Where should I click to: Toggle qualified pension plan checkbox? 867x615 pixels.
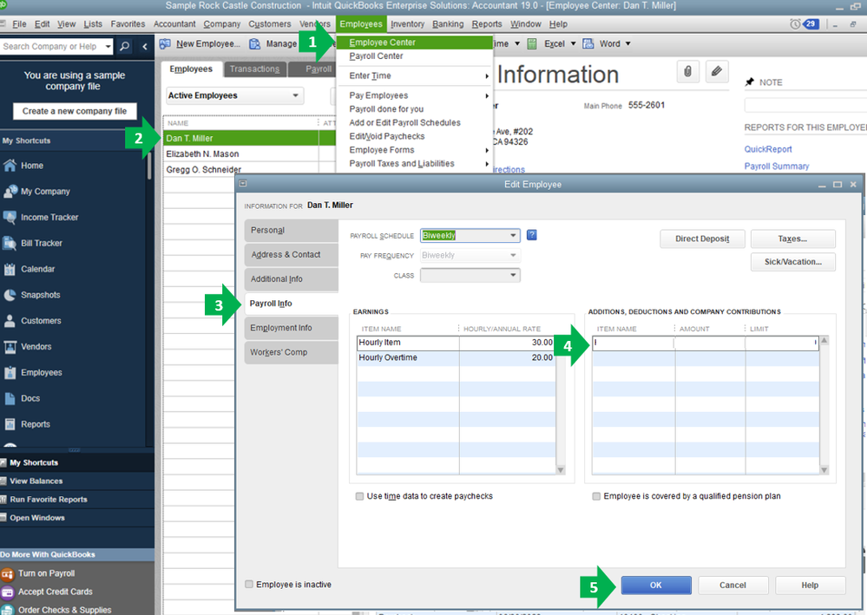[596, 496]
